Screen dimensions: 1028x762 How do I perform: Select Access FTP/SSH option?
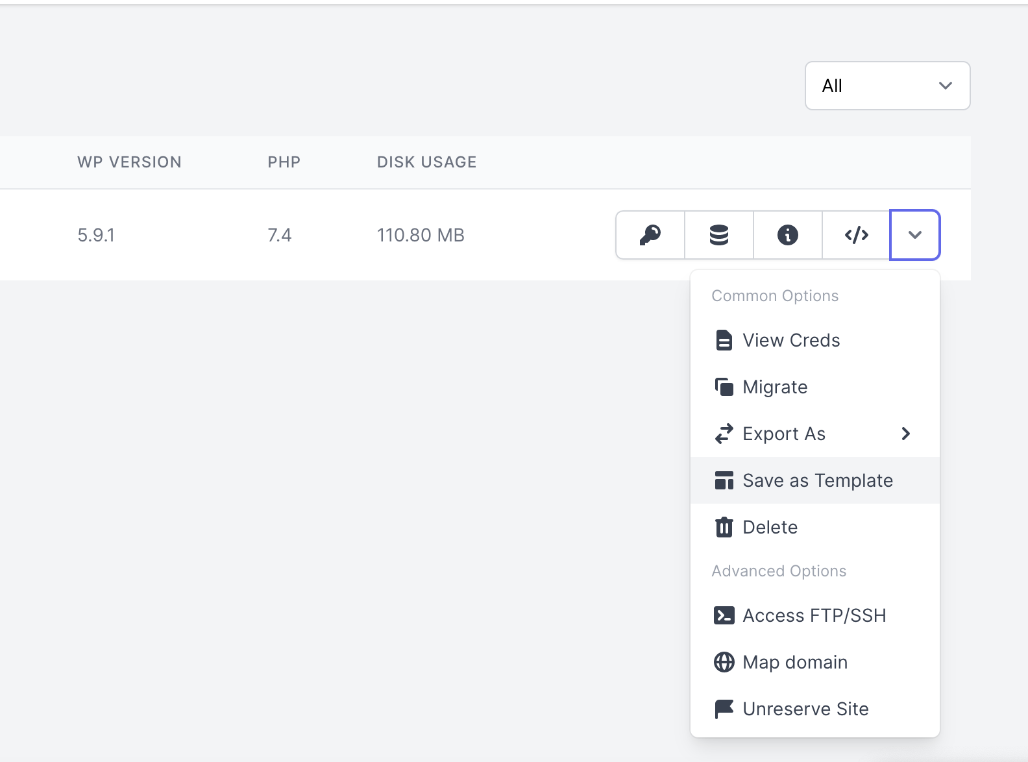coord(815,615)
